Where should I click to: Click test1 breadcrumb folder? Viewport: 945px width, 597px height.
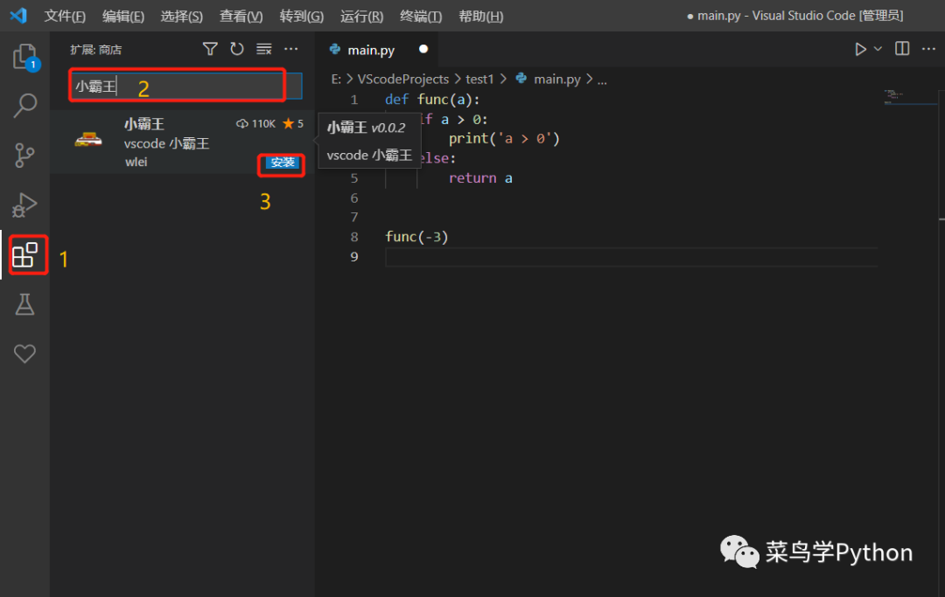479,79
